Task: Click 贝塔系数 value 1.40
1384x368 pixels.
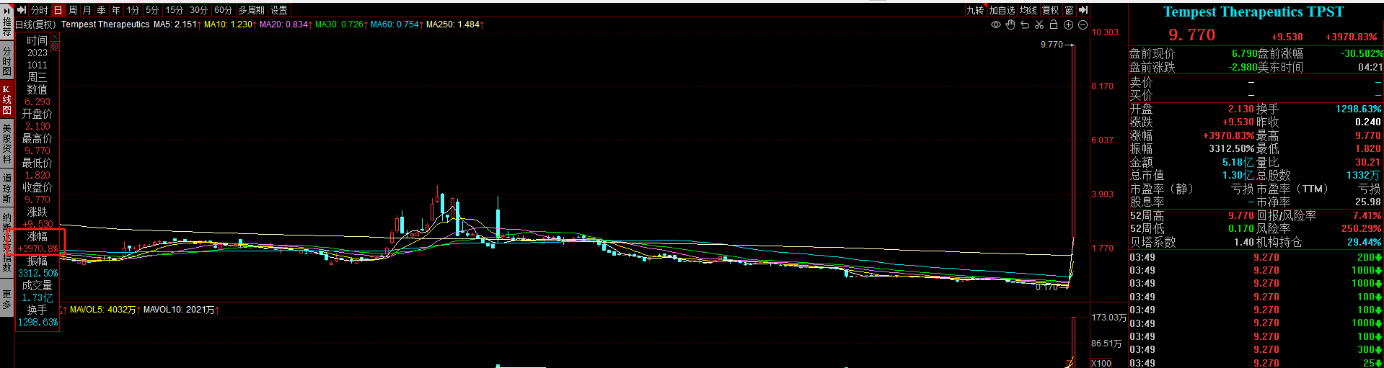Action: (1243, 242)
